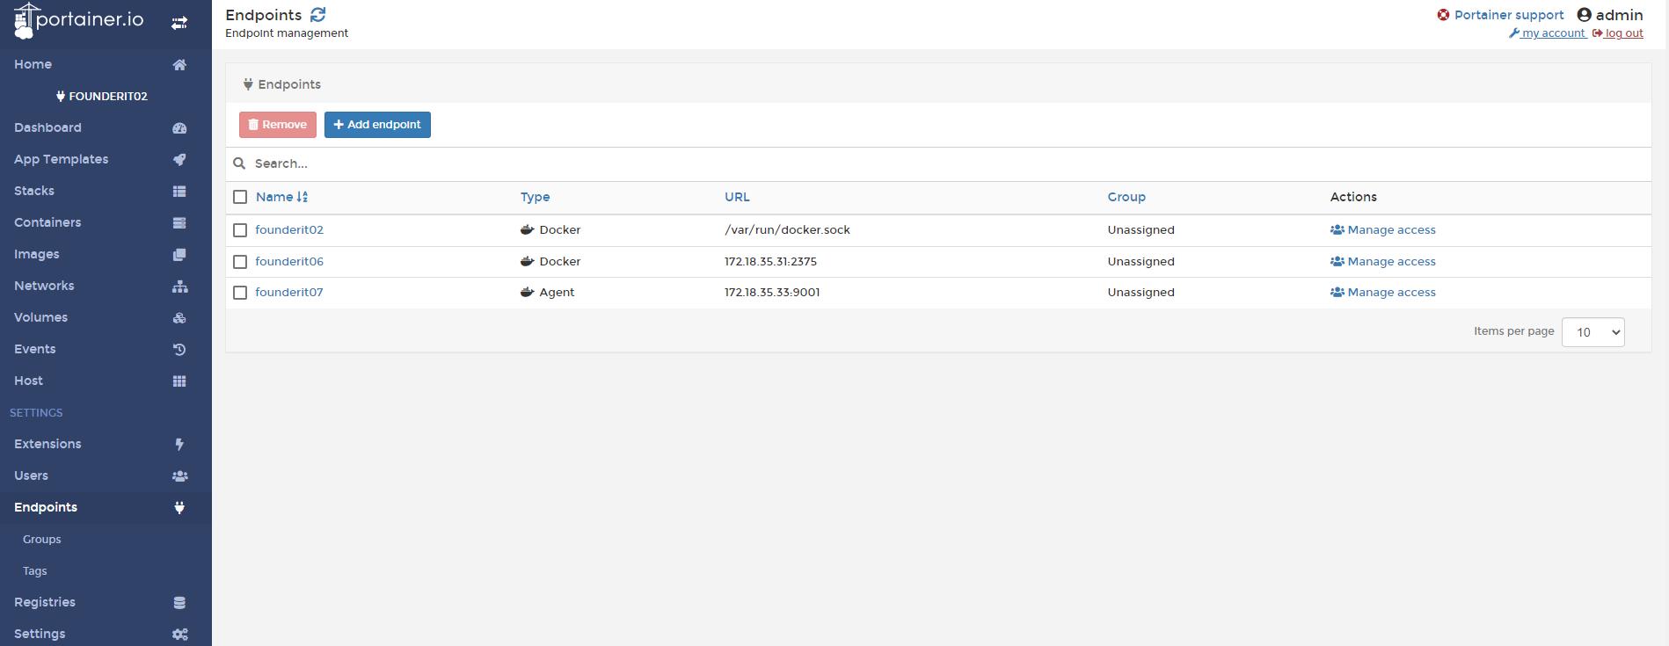Click the log out link

pyautogui.click(x=1618, y=33)
